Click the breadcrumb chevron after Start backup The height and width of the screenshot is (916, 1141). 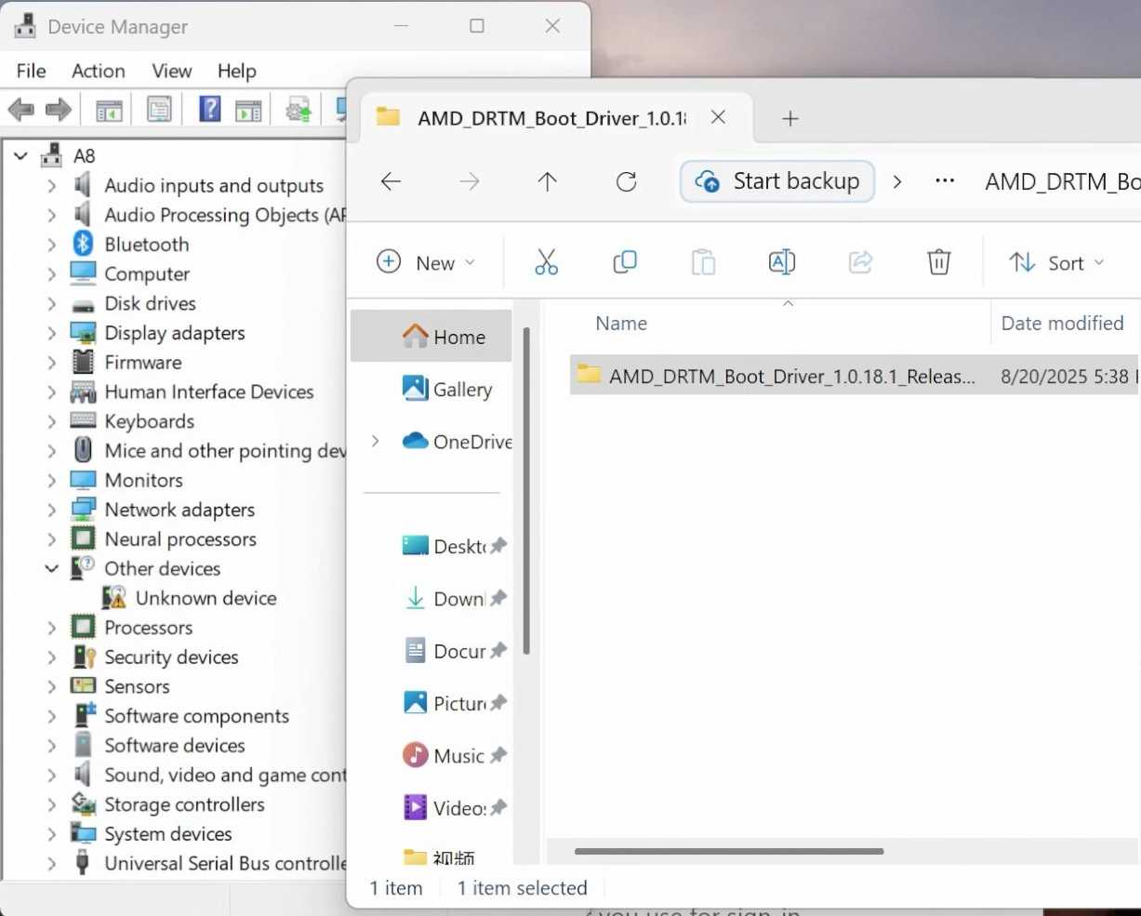(x=897, y=181)
